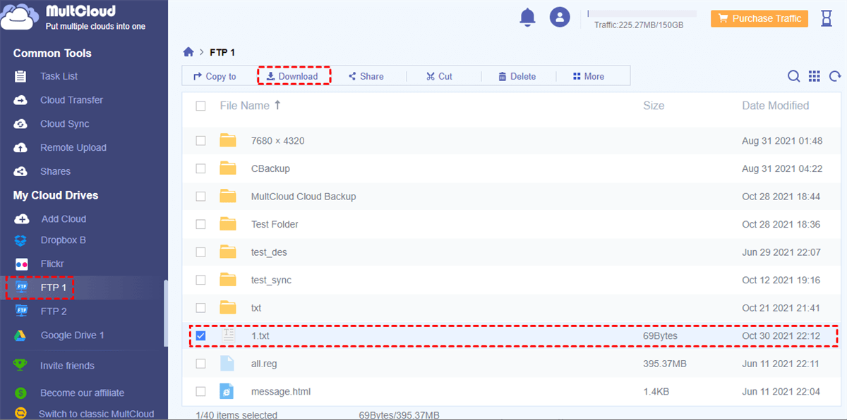Screen dimensions: 847x420
Task: Click Become our affiliate label
Action: (x=82, y=393)
